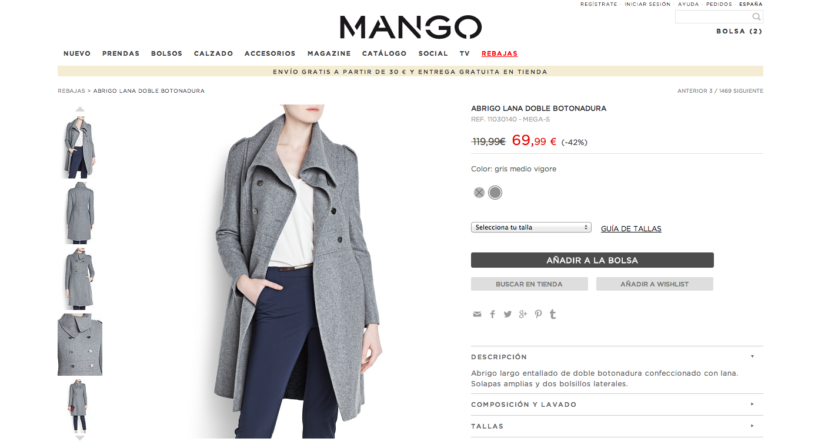Click the search magnifier icon

point(756,16)
